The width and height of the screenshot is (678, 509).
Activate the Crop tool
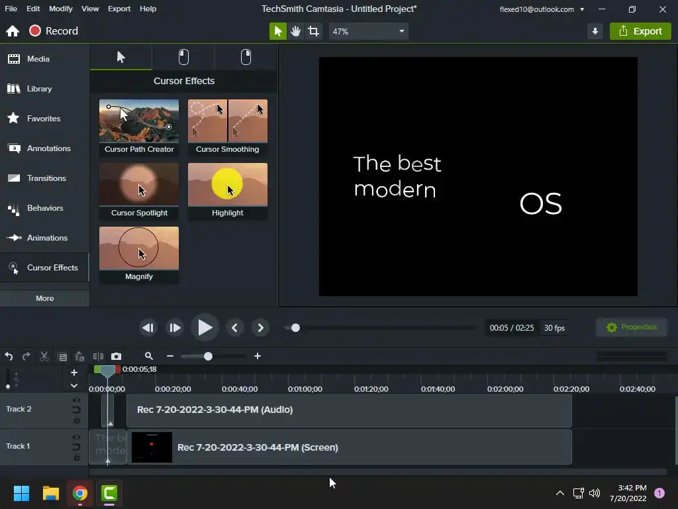pyautogui.click(x=313, y=31)
